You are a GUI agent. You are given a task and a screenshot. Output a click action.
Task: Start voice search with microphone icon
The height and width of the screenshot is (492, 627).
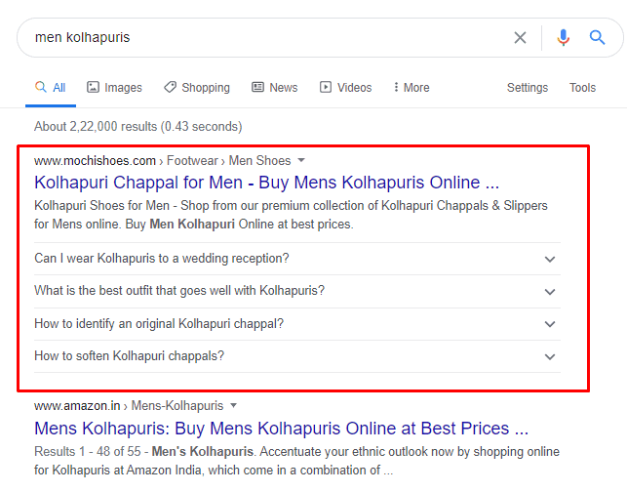click(563, 38)
